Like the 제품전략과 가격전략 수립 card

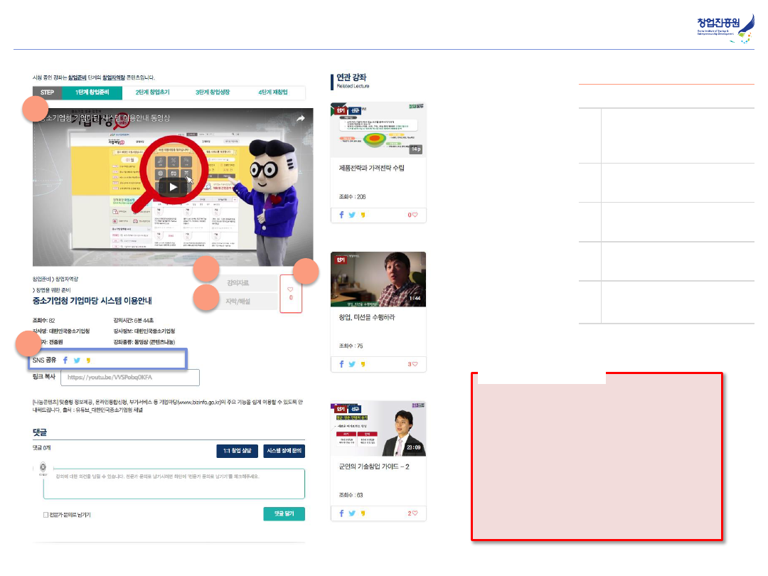click(413, 215)
